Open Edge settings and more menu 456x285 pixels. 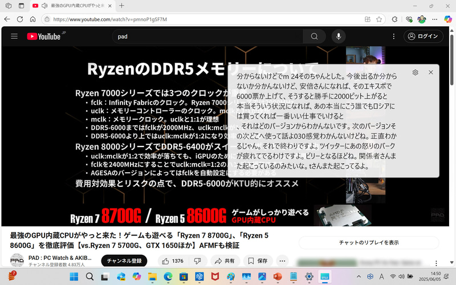click(x=435, y=19)
